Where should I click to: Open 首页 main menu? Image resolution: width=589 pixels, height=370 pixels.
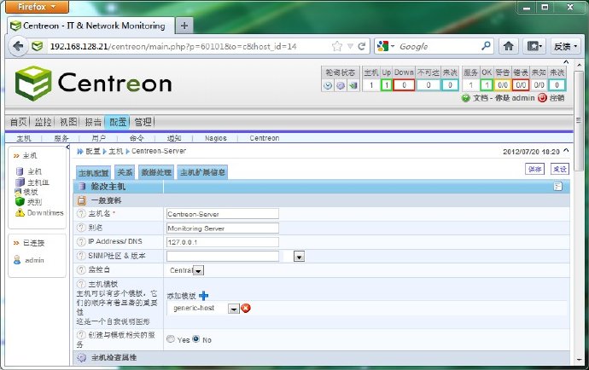coord(19,122)
